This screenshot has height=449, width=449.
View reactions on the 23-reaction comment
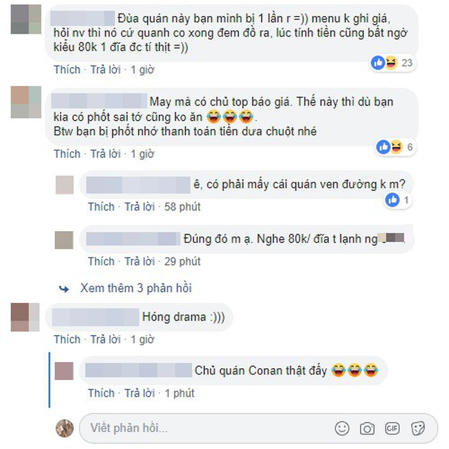pyautogui.click(x=392, y=63)
